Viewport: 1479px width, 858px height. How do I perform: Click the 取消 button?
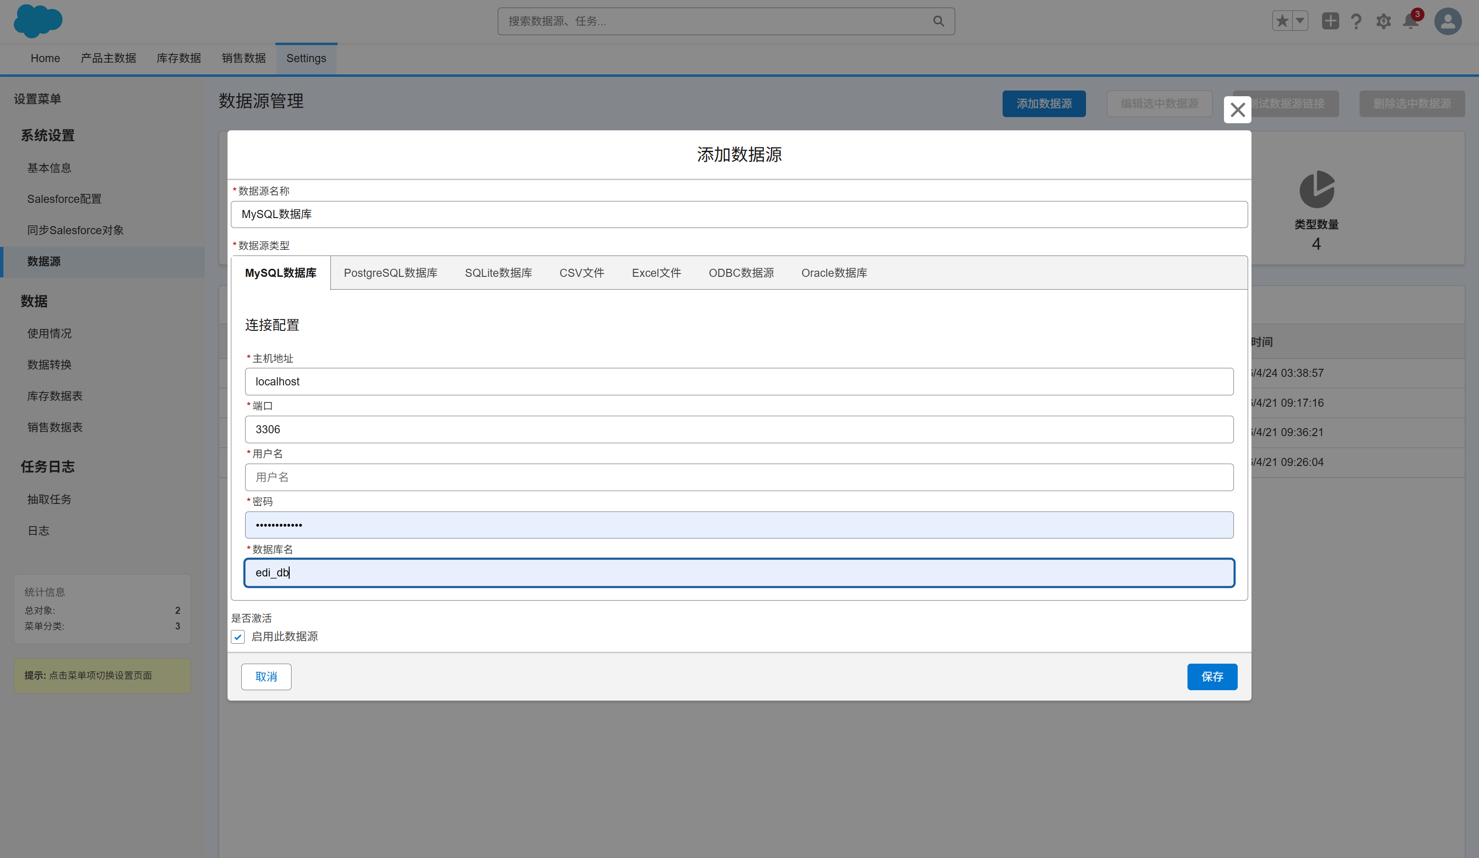click(266, 676)
